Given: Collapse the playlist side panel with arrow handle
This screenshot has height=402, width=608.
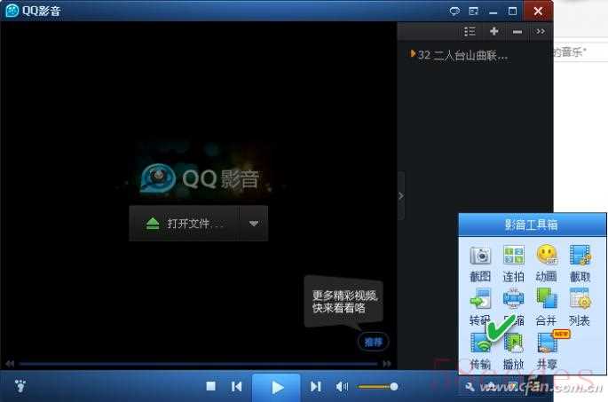Looking at the screenshot, I should pos(400,195).
